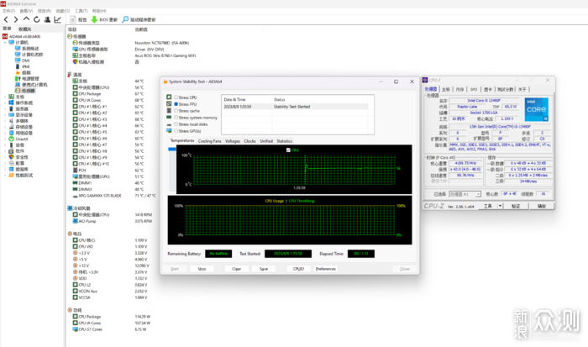Switch to the Clocks tab
Viewport: 588px width, 347px height.
[249, 141]
